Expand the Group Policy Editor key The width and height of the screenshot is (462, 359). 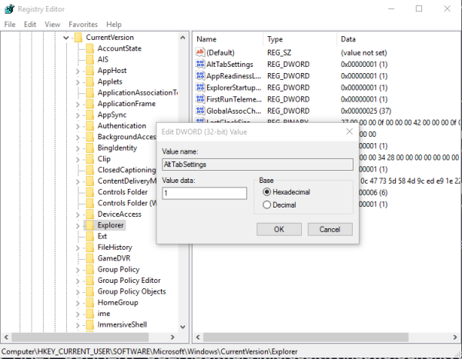coord(78,281)
